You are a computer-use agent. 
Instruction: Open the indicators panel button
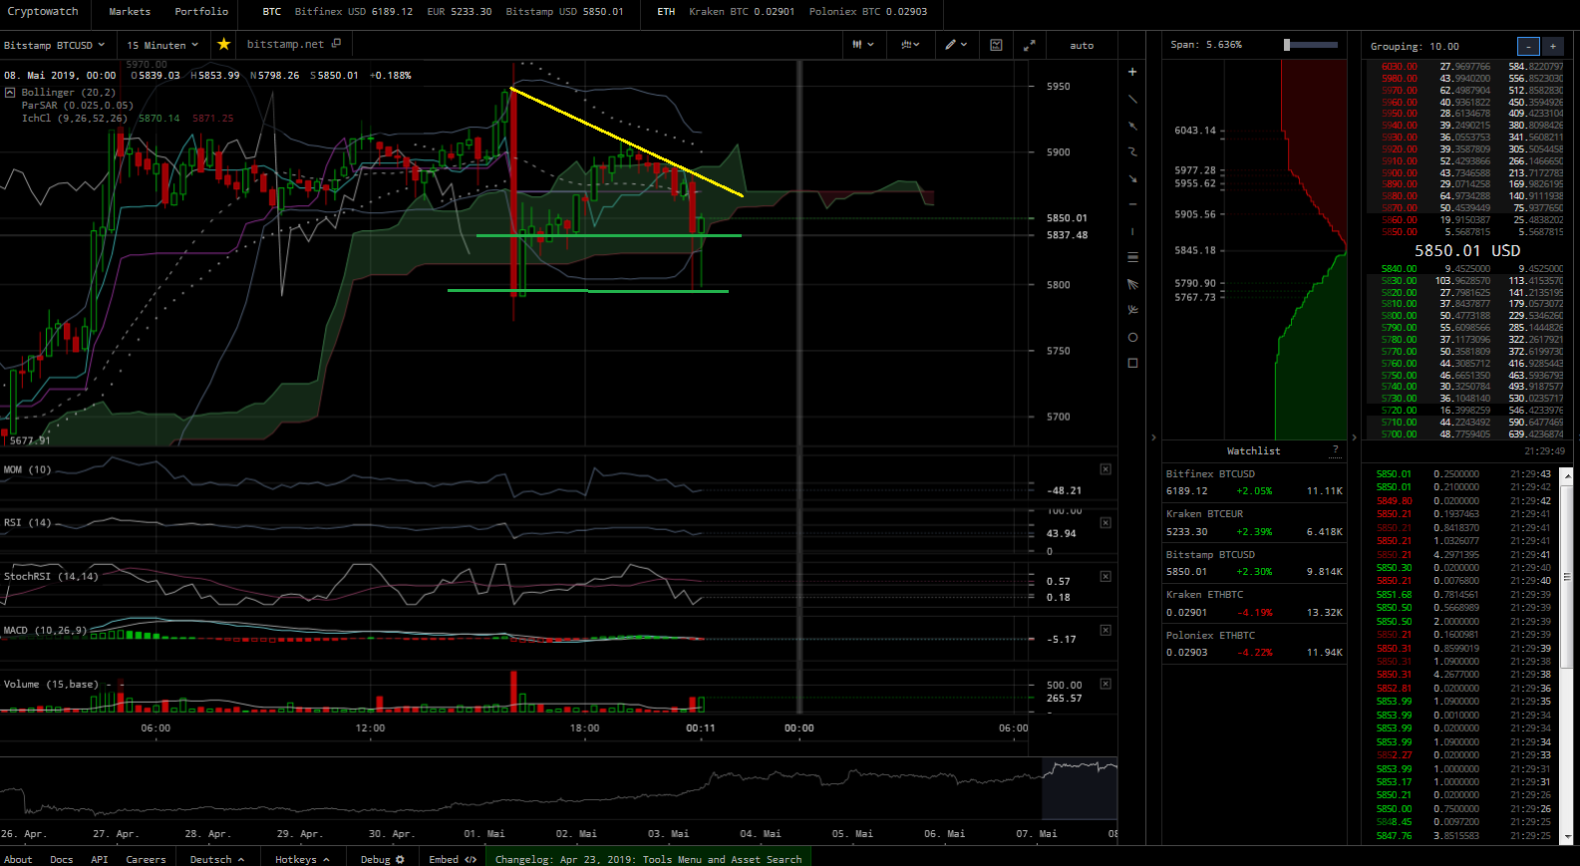[x=996, y=45]
